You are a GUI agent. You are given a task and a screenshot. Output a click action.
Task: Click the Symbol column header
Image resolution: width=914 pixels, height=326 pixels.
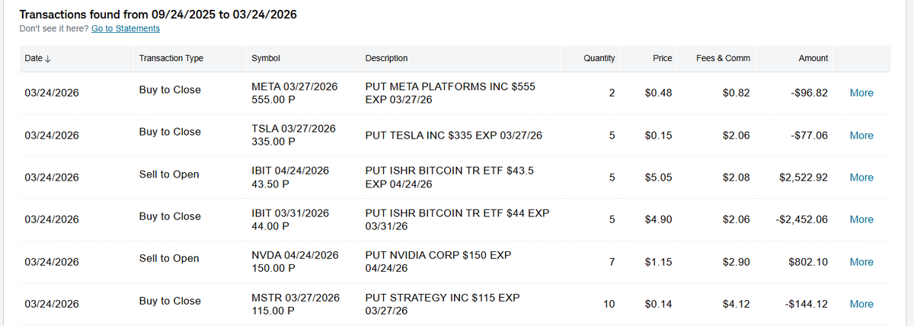pos(265,59)
